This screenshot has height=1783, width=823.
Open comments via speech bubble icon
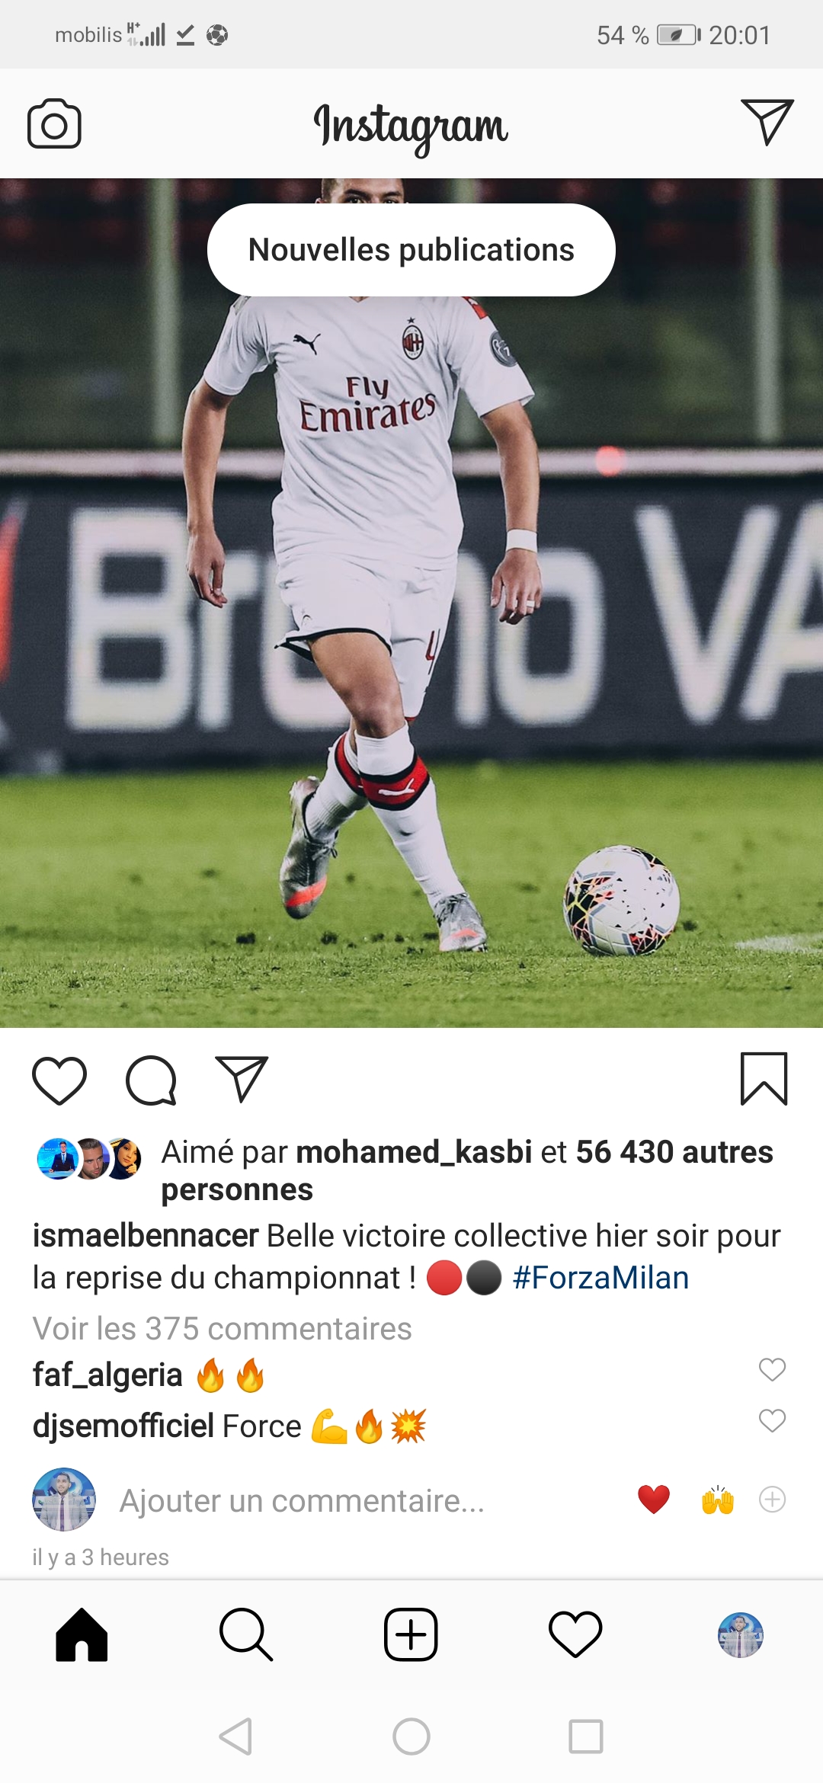pyautogui.click(x=151, y=1080)
